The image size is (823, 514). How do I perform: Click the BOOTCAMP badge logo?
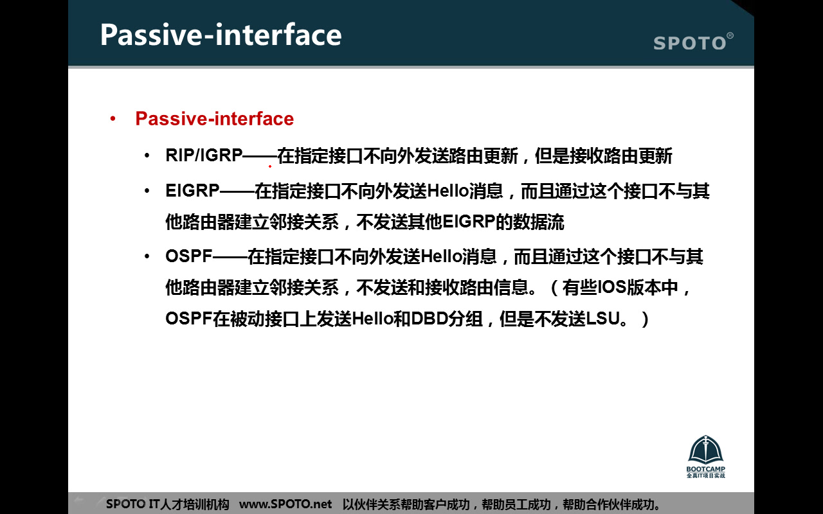click(x=705, y=457)
